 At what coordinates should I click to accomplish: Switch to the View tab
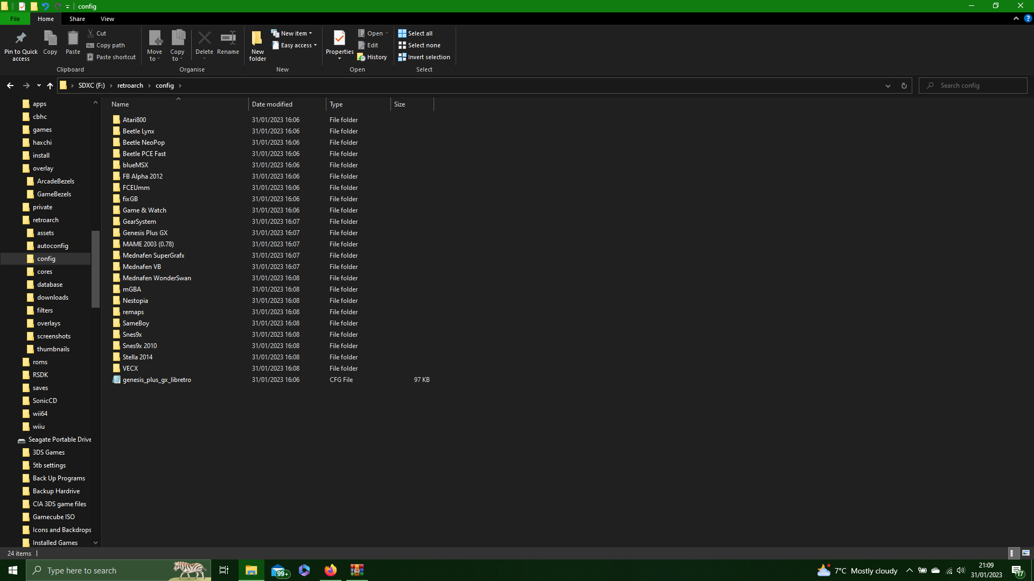pos(107,19)
